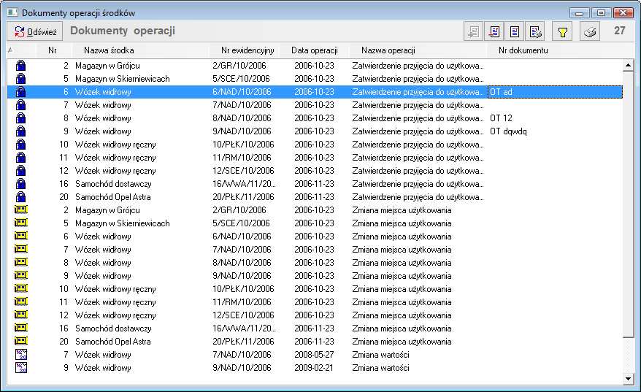
Task: Click the document with printer toolbar icon
Action: click(x=535, y=31)
